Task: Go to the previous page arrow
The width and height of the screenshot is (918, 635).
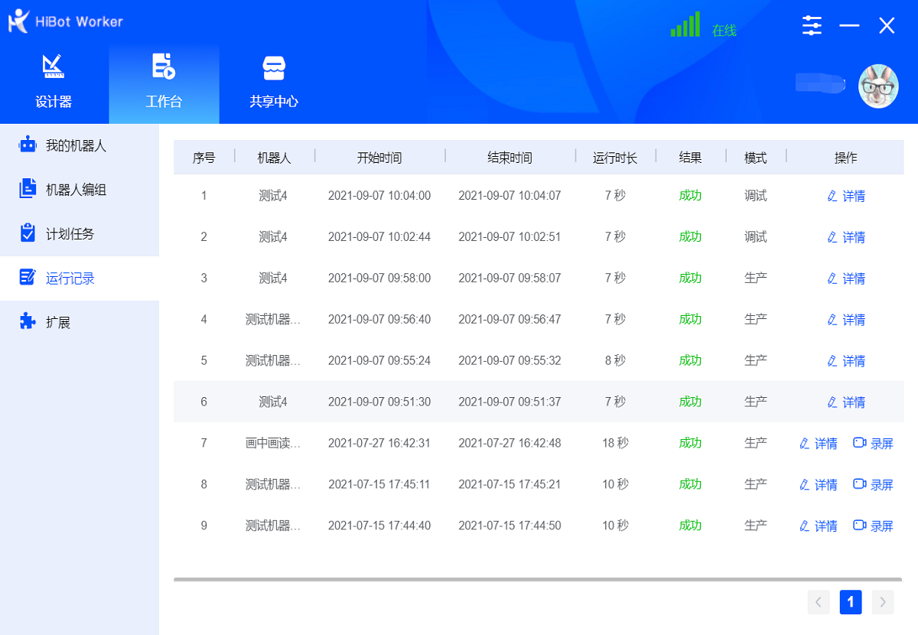Action: 819,602
